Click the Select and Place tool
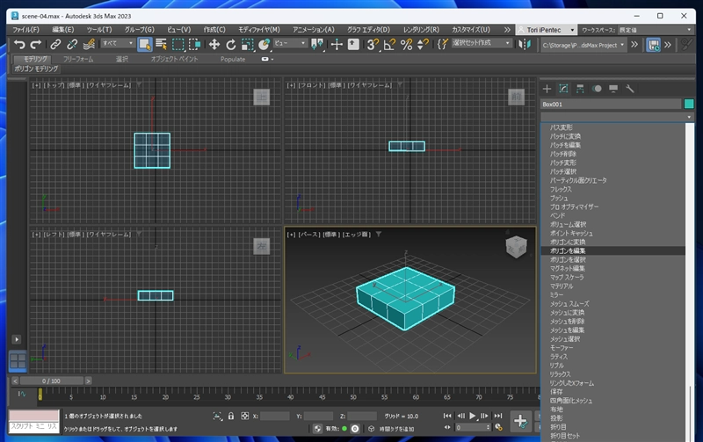Screen dimensions: 703x442 click(x=265, y=44)
